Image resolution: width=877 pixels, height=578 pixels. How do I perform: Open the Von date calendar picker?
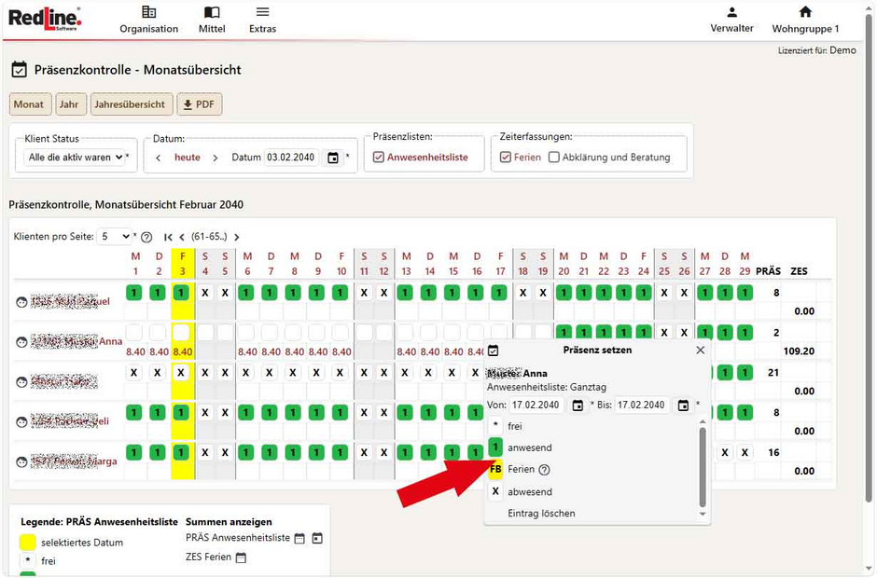pos(578,406)
